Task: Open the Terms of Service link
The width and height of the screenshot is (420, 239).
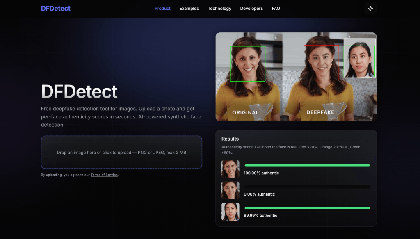Action: [x=104, y=175]
